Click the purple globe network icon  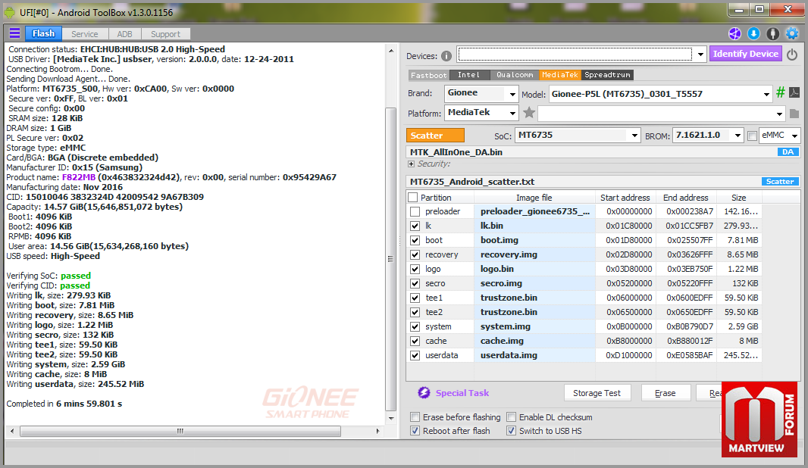(734, 33)
